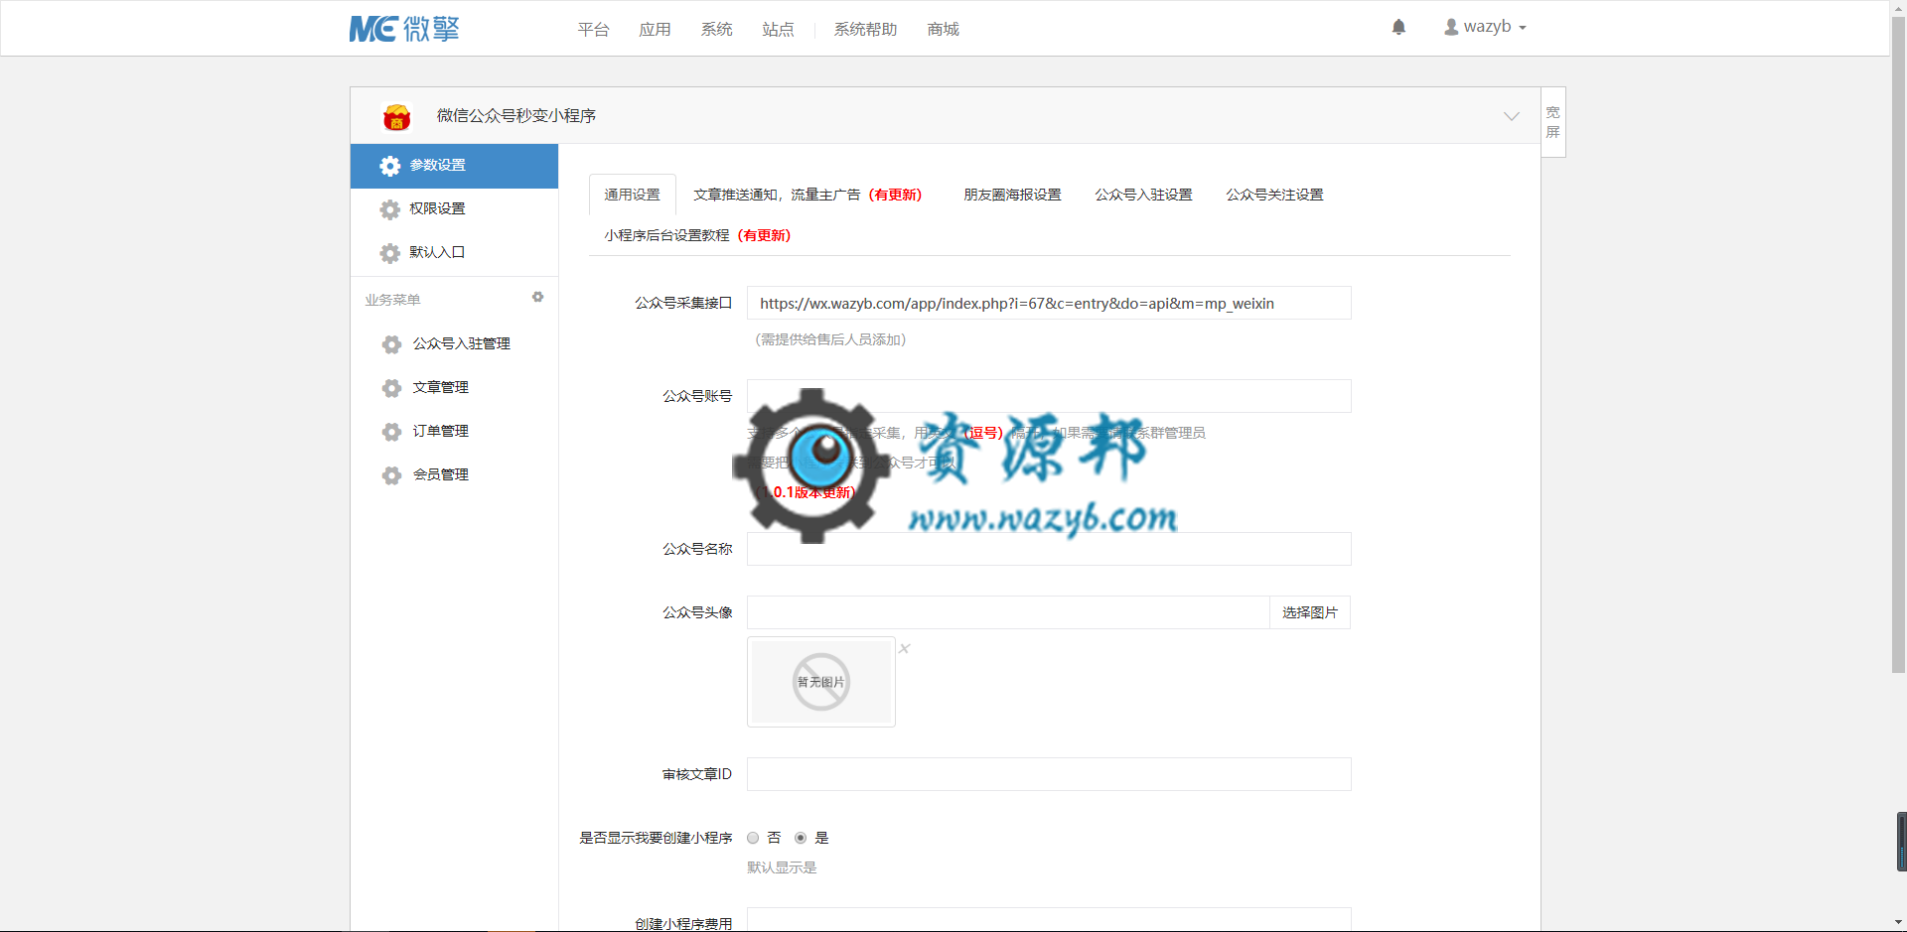
Task: Open the 站点 menu
Action: (778, 29)
